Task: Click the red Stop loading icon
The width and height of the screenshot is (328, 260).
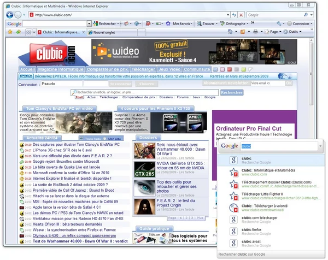Action: pos(241,15)
